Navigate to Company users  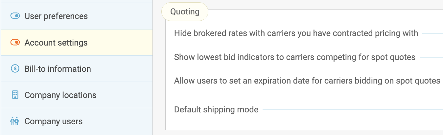53,121
